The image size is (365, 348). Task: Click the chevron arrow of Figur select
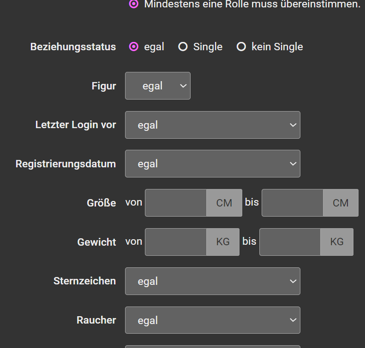[184, 86]
